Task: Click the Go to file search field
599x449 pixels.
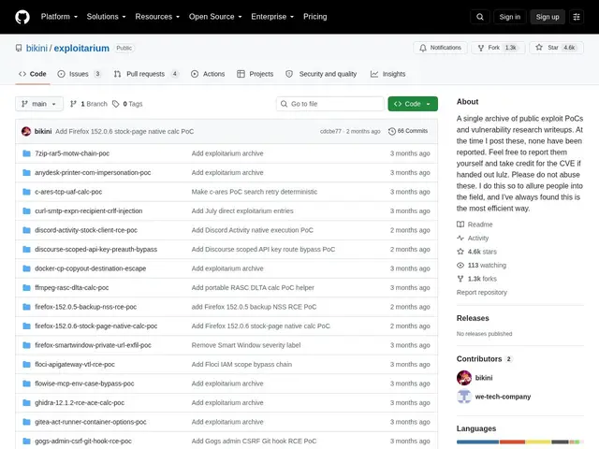Action: pos(330,104)
